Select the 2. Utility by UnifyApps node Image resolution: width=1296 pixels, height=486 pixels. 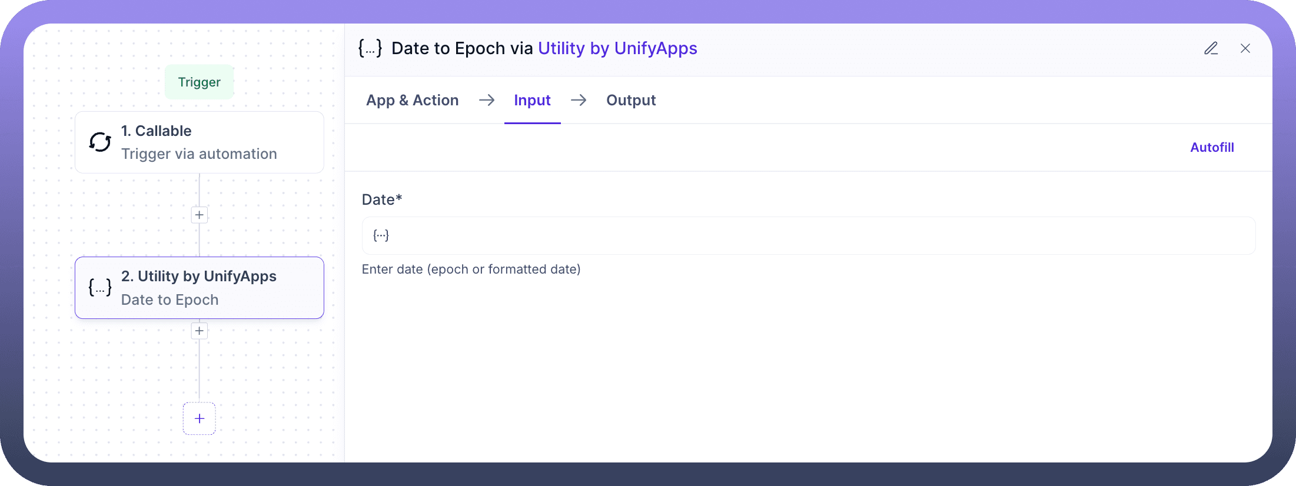tap(200, 288)
